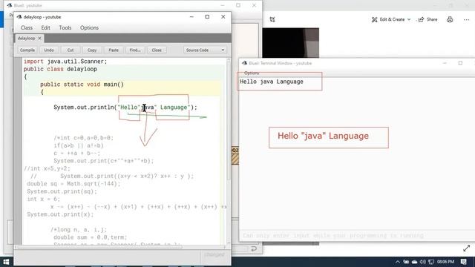
Task: Click the Close button in the editor toolbar
Action: (157, 50)
